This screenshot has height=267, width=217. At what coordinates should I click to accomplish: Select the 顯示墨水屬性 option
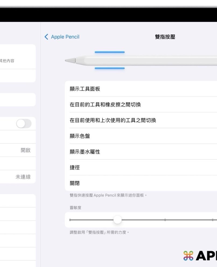[85, 152]
